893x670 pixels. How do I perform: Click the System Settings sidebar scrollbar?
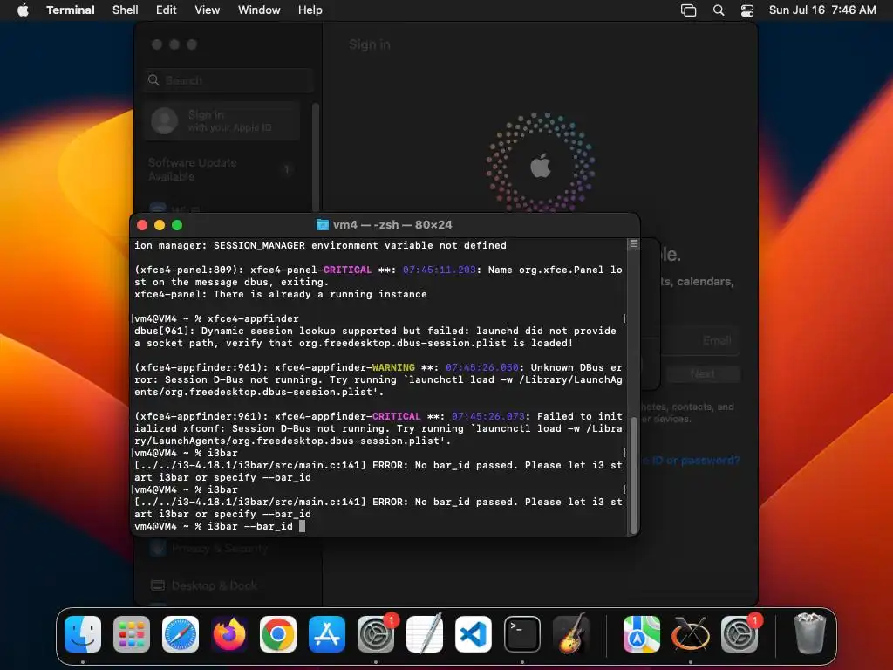[x=316, y=157]
